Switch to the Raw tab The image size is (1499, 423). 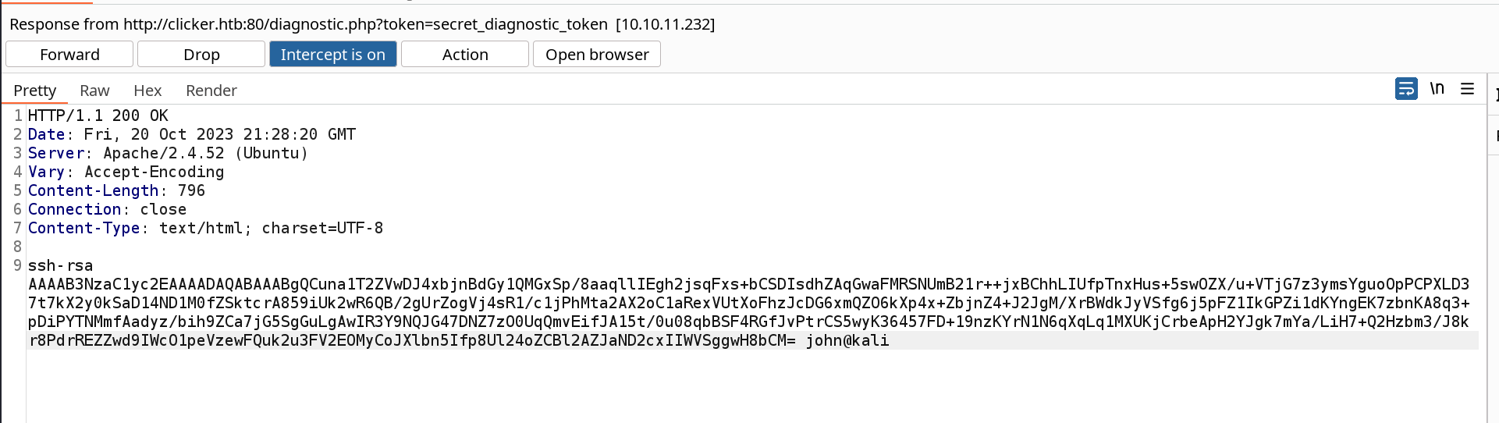coord(94,91)
